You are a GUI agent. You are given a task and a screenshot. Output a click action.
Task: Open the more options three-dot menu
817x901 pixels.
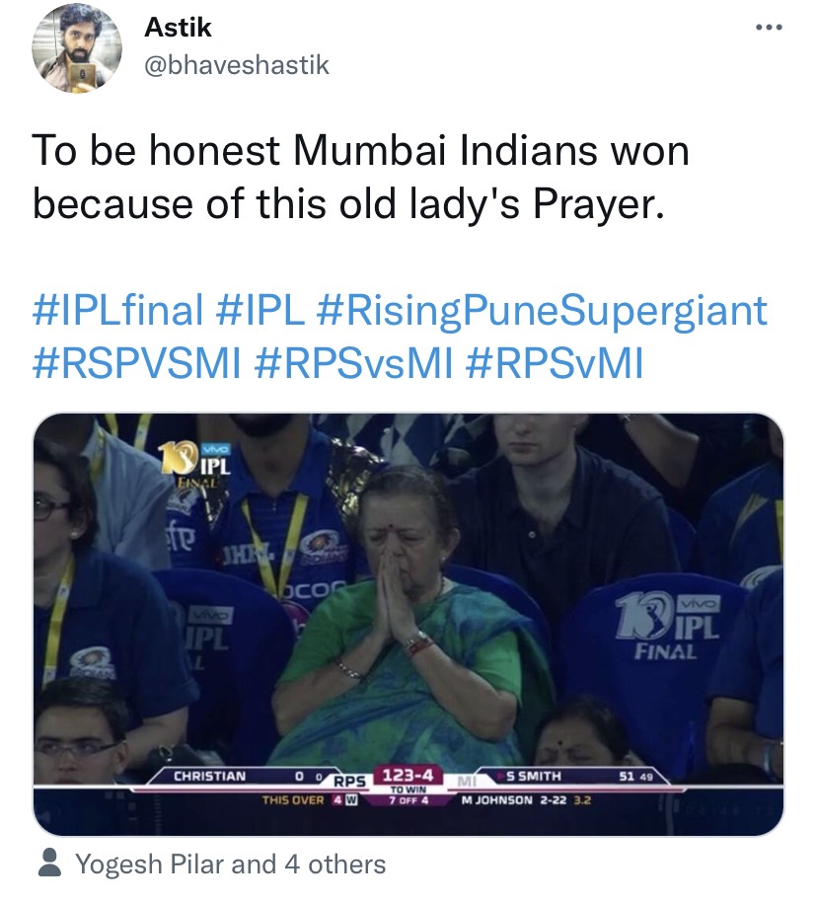coord(767,27)
